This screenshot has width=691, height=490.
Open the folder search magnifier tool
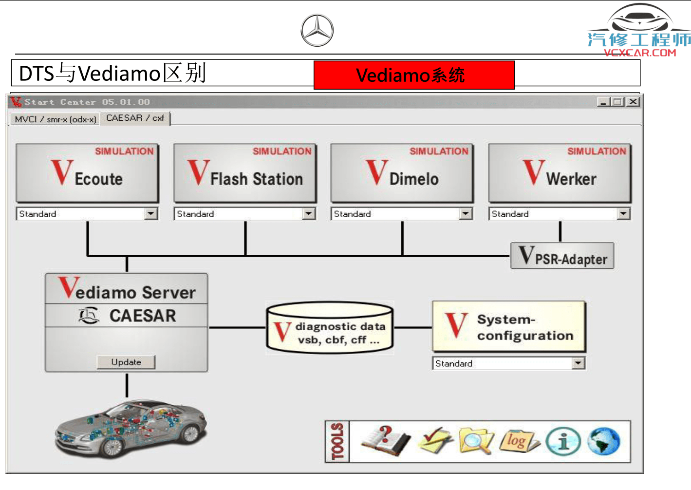pos(475,441)
